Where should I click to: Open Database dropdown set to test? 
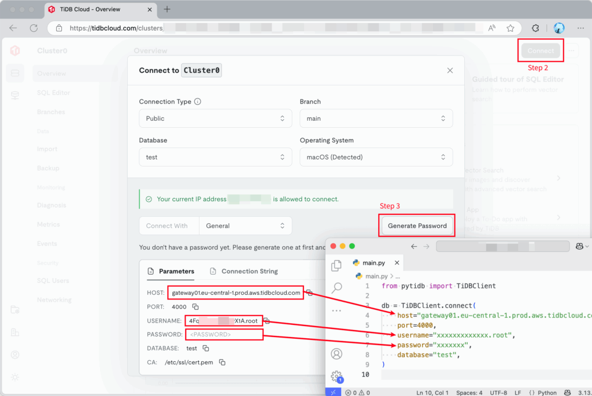click(215, 157)
